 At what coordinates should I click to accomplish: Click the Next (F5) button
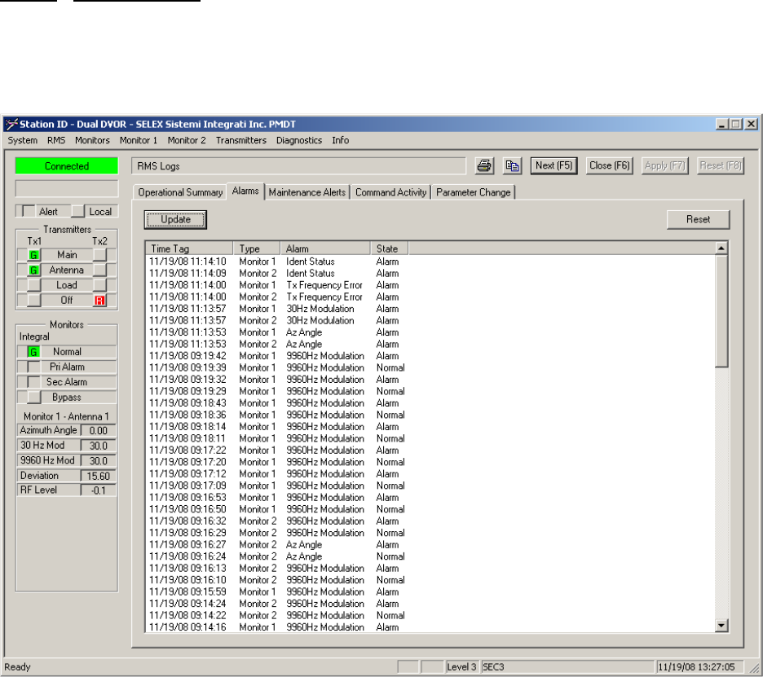point(554,166)
